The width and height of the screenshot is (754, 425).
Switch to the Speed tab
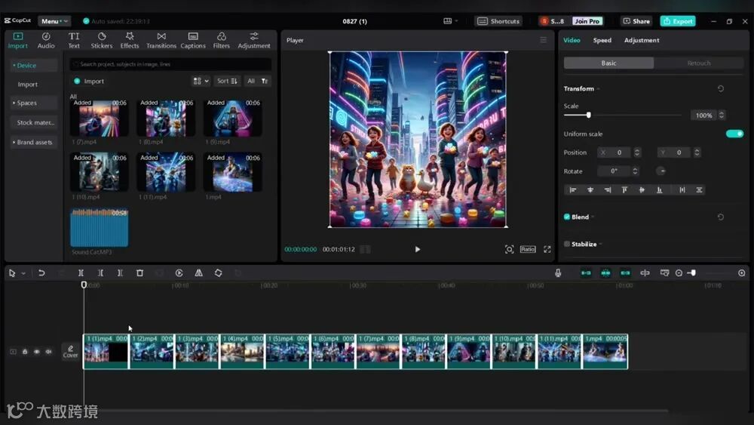pos(602,40)
